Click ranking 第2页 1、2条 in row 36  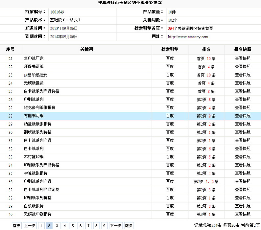click(x=206, y=182)
